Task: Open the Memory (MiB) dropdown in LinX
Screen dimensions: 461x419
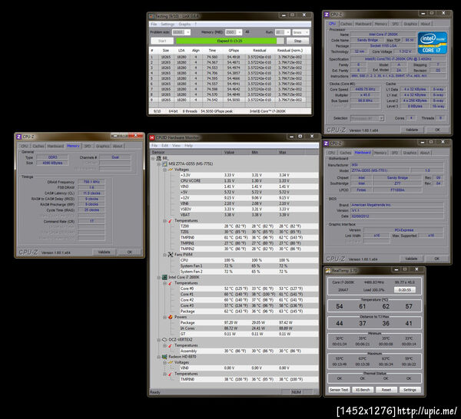Action: click(239, 32)
